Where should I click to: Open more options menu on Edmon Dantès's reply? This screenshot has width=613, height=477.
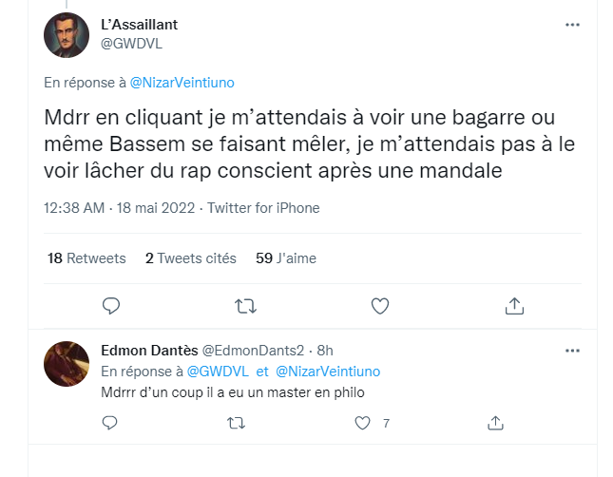pos(572,350)
